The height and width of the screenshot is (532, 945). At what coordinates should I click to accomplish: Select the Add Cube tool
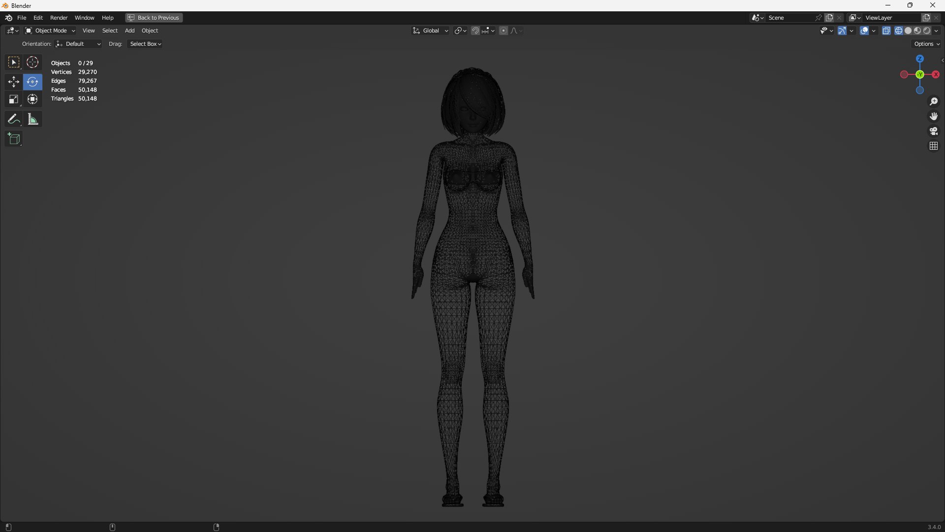pos(13,139)
